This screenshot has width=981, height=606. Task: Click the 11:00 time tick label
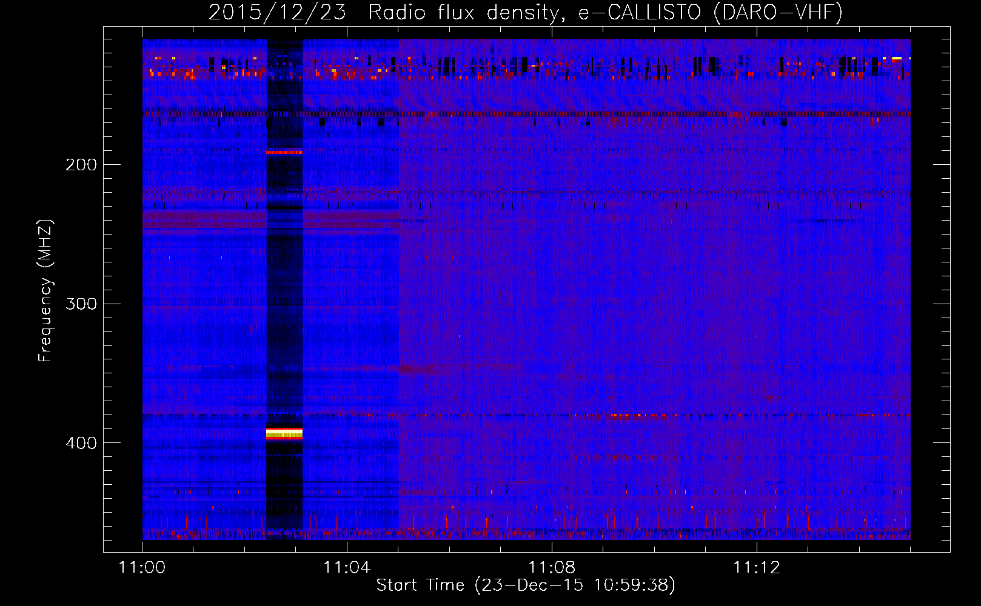pos(142,567)
